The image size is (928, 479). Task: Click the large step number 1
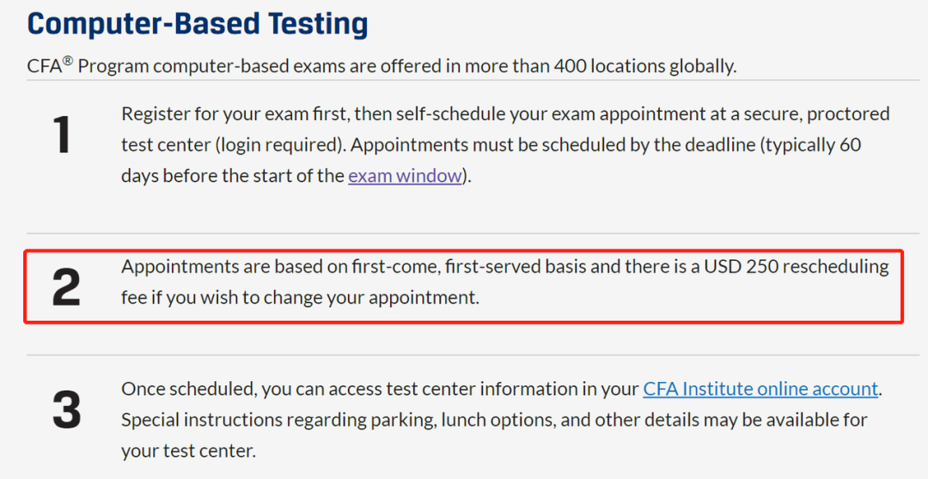pyautogui.click(x=62, y=136)
